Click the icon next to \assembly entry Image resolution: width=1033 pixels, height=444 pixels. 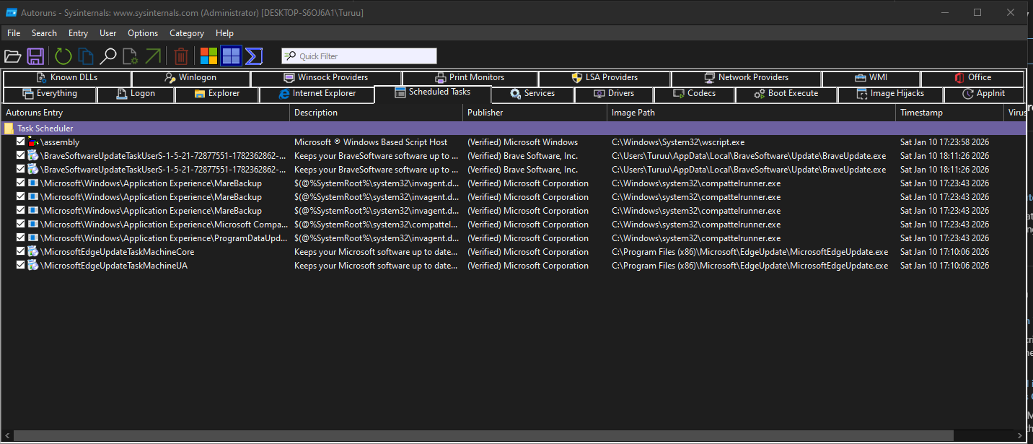[x=33, y=142]
